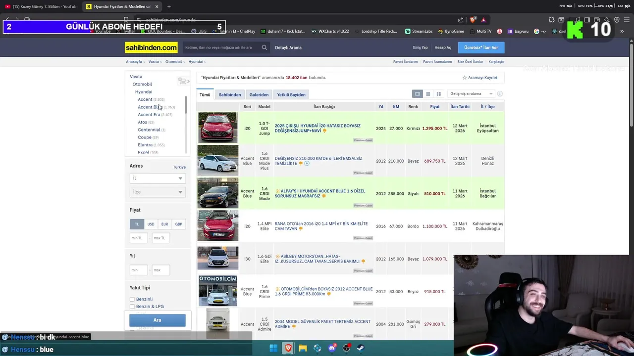
Task: Sort by KM column header
Action: tap(396, 107)
